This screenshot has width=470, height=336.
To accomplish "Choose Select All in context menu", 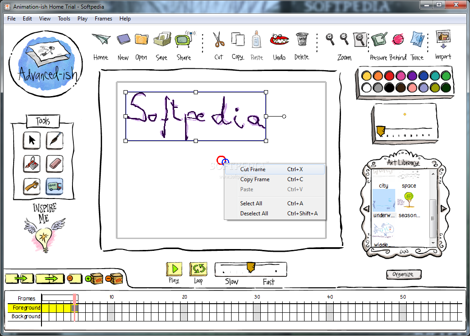I will point(275,204).
